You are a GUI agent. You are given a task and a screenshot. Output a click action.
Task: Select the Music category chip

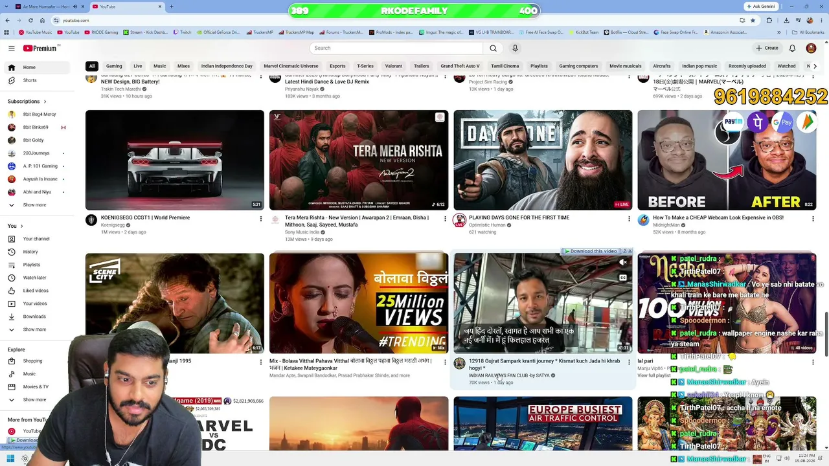(x=159, y=66)
